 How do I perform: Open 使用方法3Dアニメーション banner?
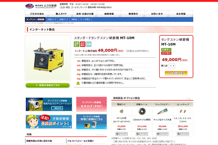[x=49, y=104]
